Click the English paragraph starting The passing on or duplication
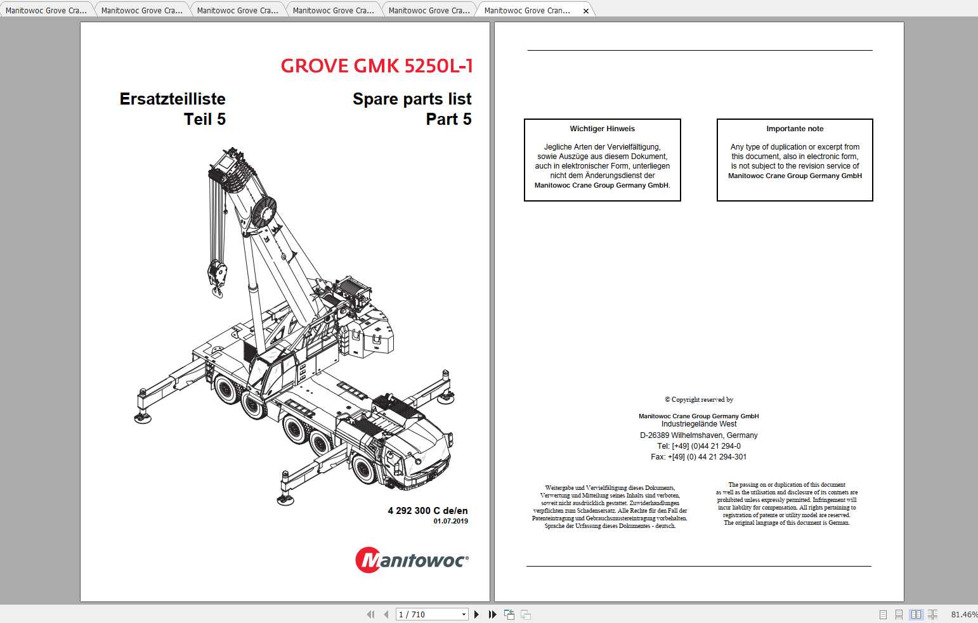The height and width of the screenshot is (623, 978). point(786,504)
